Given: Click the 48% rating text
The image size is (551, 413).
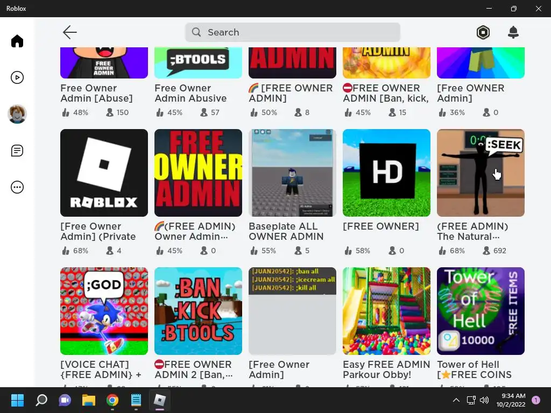Looking at the screenshot, I should coord(81,112).
